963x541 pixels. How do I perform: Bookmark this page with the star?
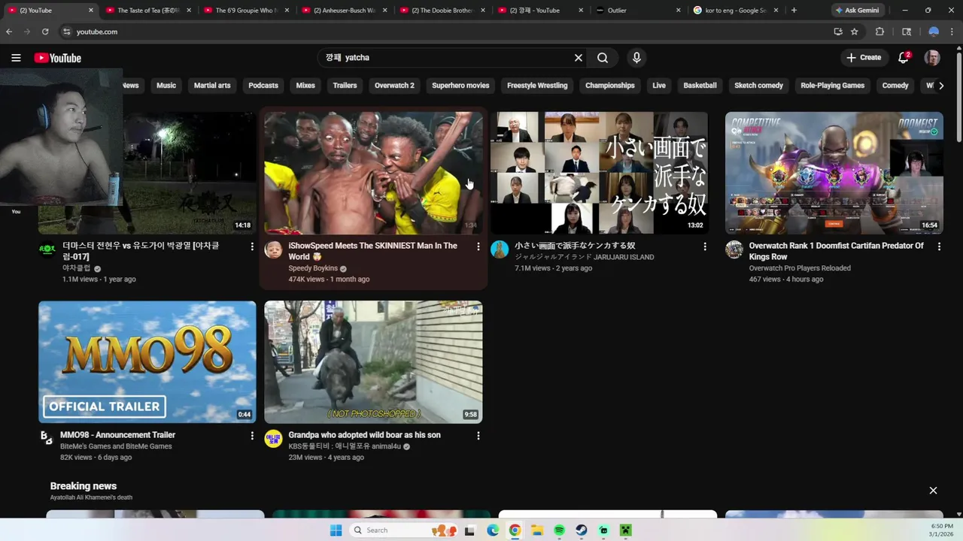pos(855,32)
